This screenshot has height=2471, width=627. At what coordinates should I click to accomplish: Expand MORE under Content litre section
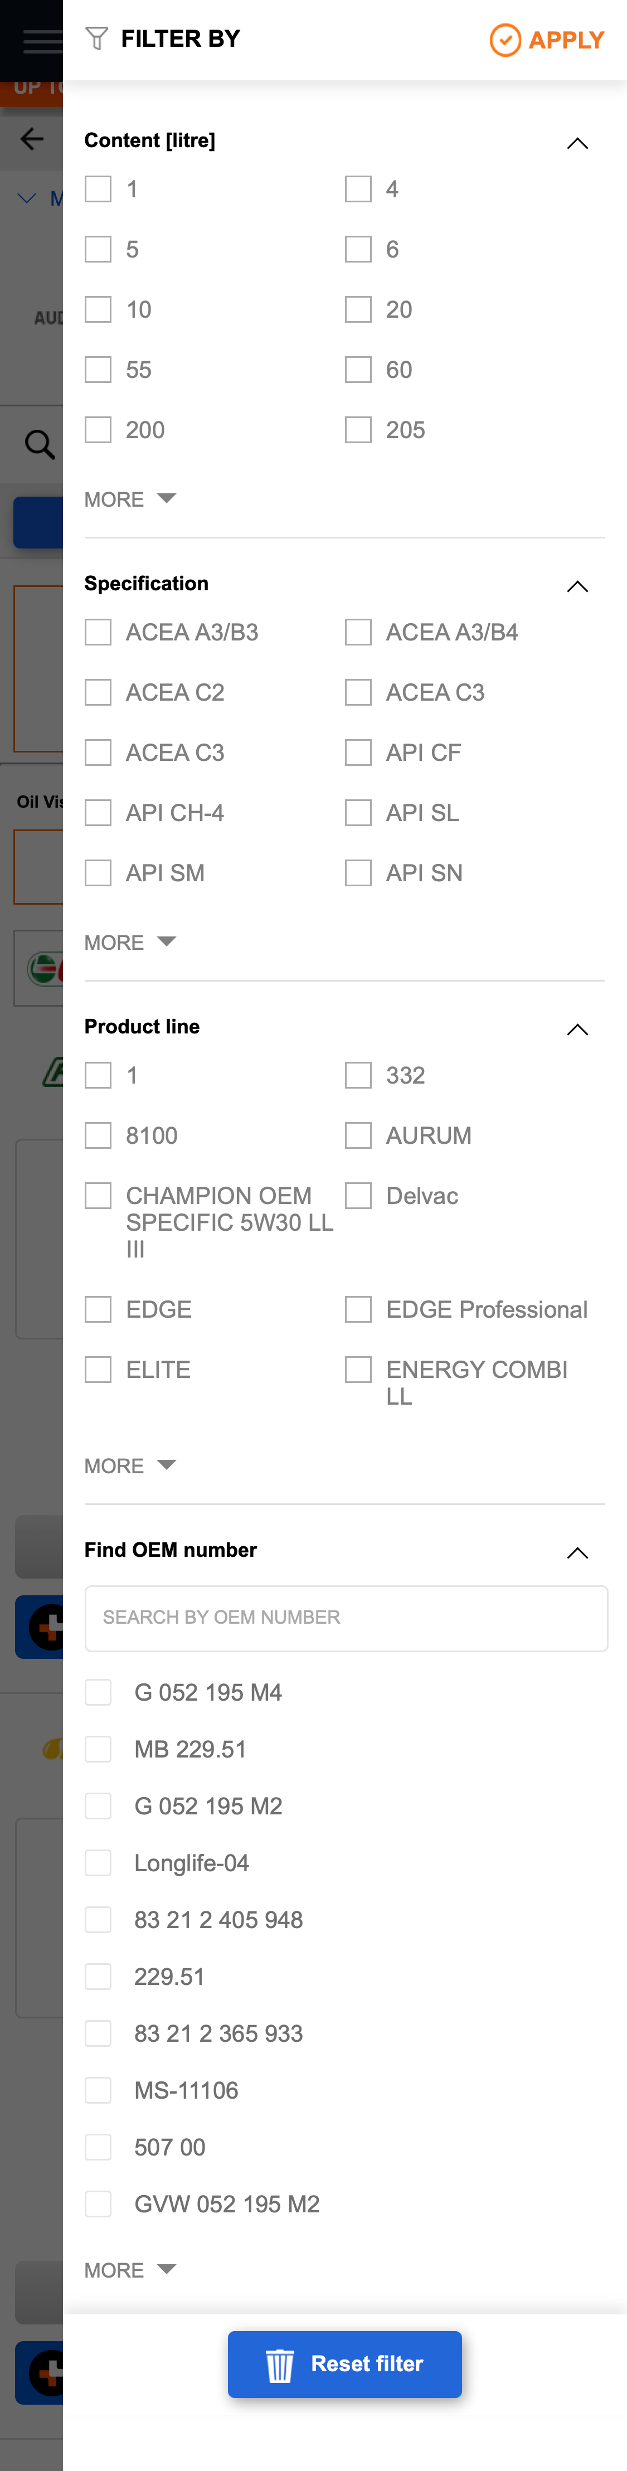[x=129, y=499]
